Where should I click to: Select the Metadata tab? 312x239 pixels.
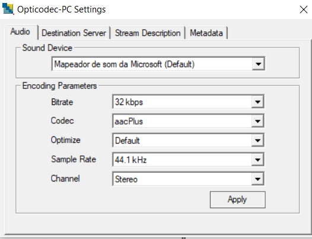(206, 33)
